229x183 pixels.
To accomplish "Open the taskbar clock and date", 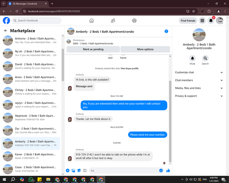I will 214,179.
